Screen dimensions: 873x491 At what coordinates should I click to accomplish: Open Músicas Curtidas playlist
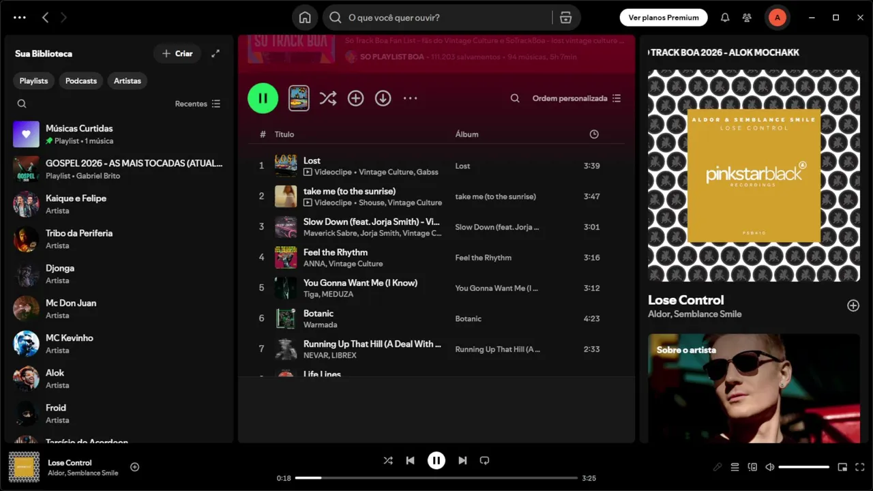(x=119, y=134)
